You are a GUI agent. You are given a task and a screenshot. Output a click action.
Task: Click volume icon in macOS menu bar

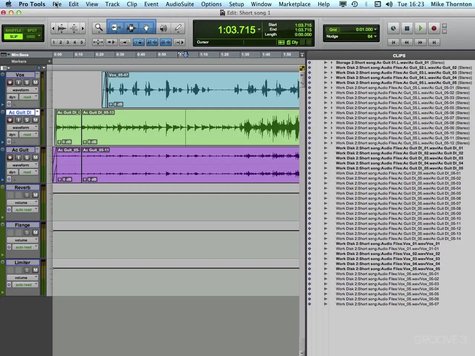[x=389, y=4]
